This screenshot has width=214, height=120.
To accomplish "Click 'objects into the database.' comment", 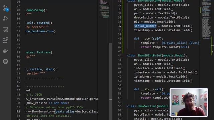I will [x=49, y=116].
